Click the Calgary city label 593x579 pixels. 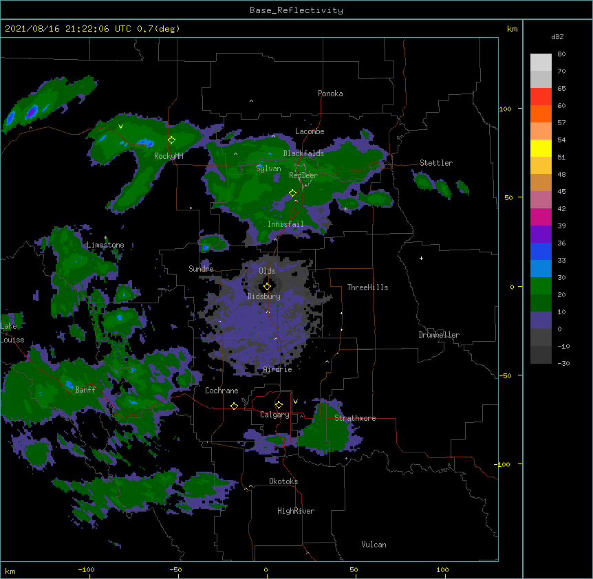274,415
